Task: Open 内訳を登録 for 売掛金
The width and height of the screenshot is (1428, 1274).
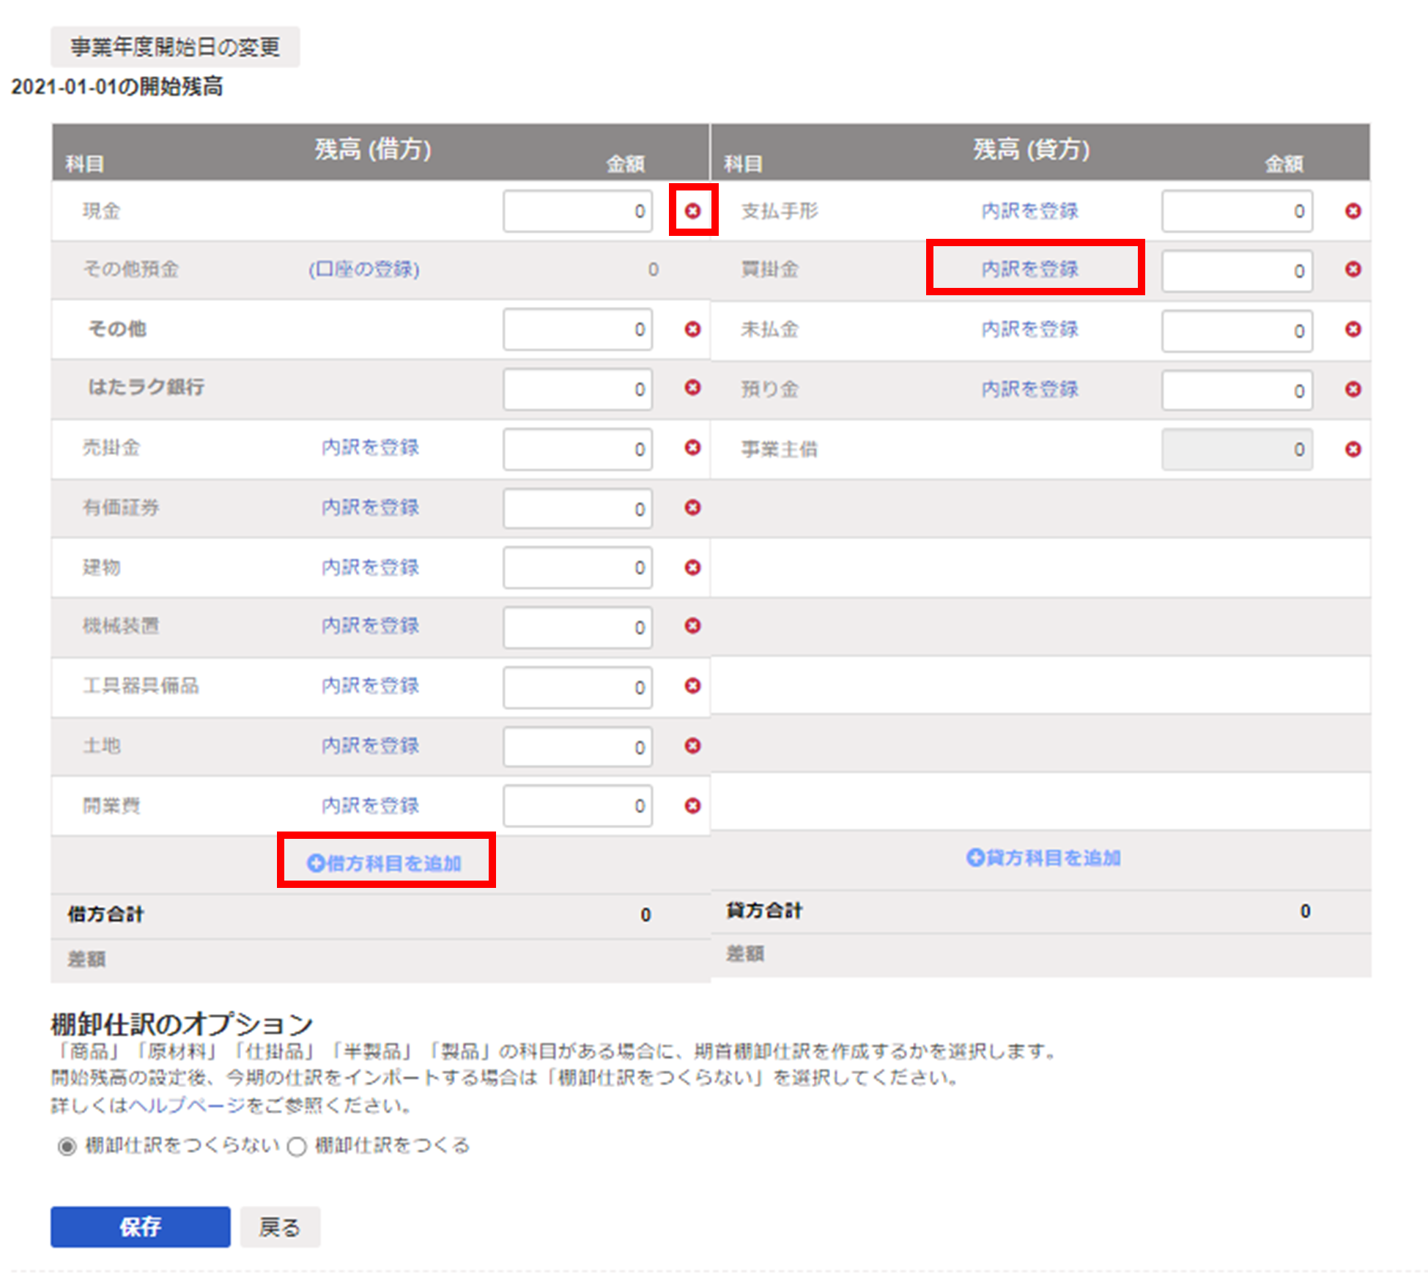Action: click(x=370, y=448)
